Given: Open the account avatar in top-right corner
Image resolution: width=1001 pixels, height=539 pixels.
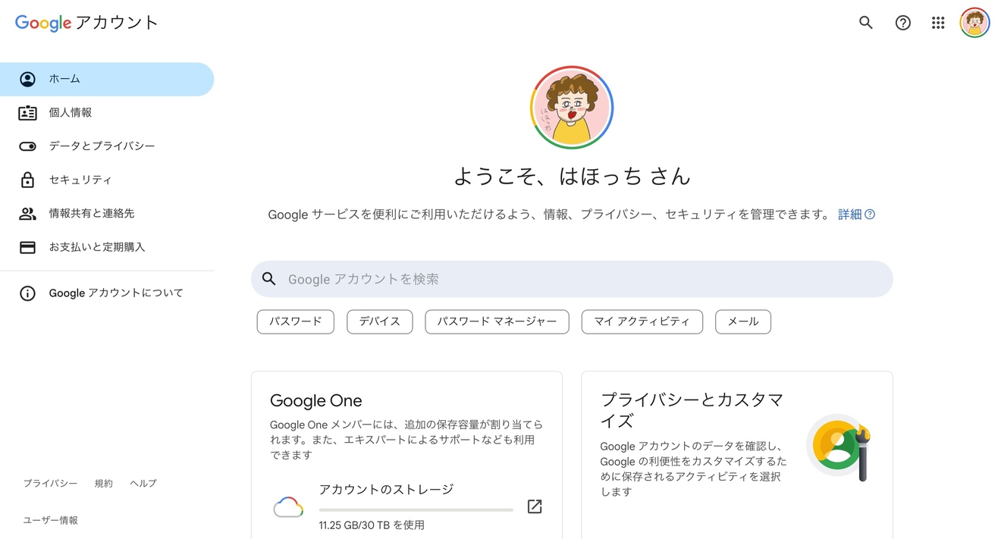Looking at the screenshot, I should pos(974,23).
